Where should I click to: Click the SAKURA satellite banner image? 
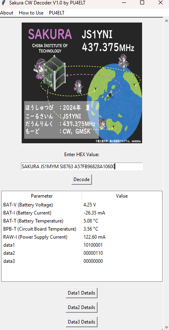(82, 83)
